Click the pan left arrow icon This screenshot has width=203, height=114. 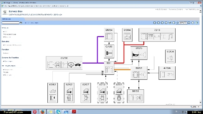(x=162, y=23)
